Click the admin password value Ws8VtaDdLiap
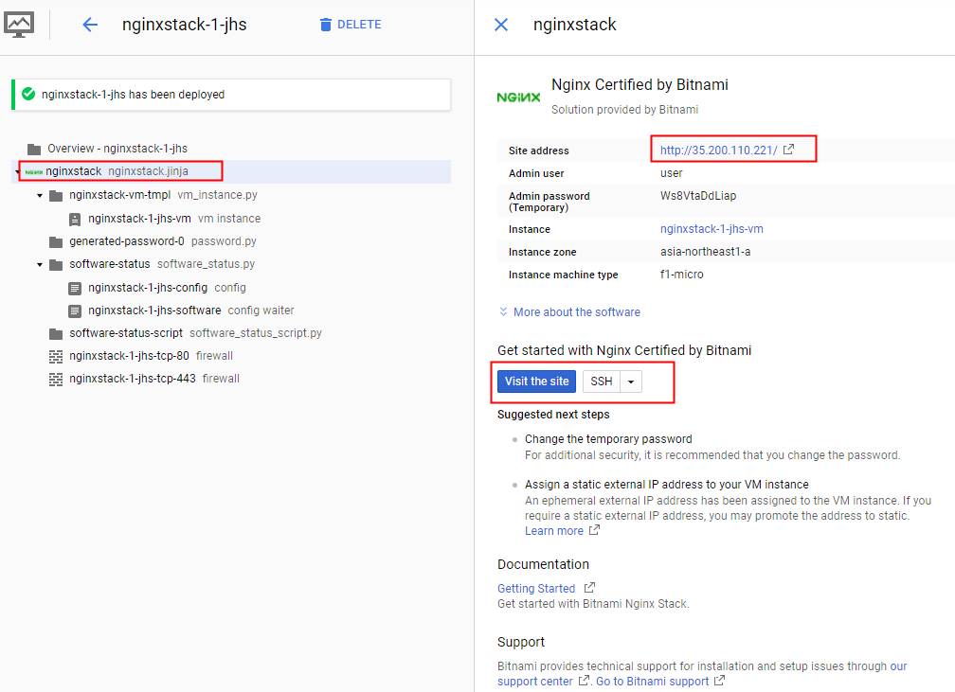Viewport: 955px width, 692px height. coord(698,196)
